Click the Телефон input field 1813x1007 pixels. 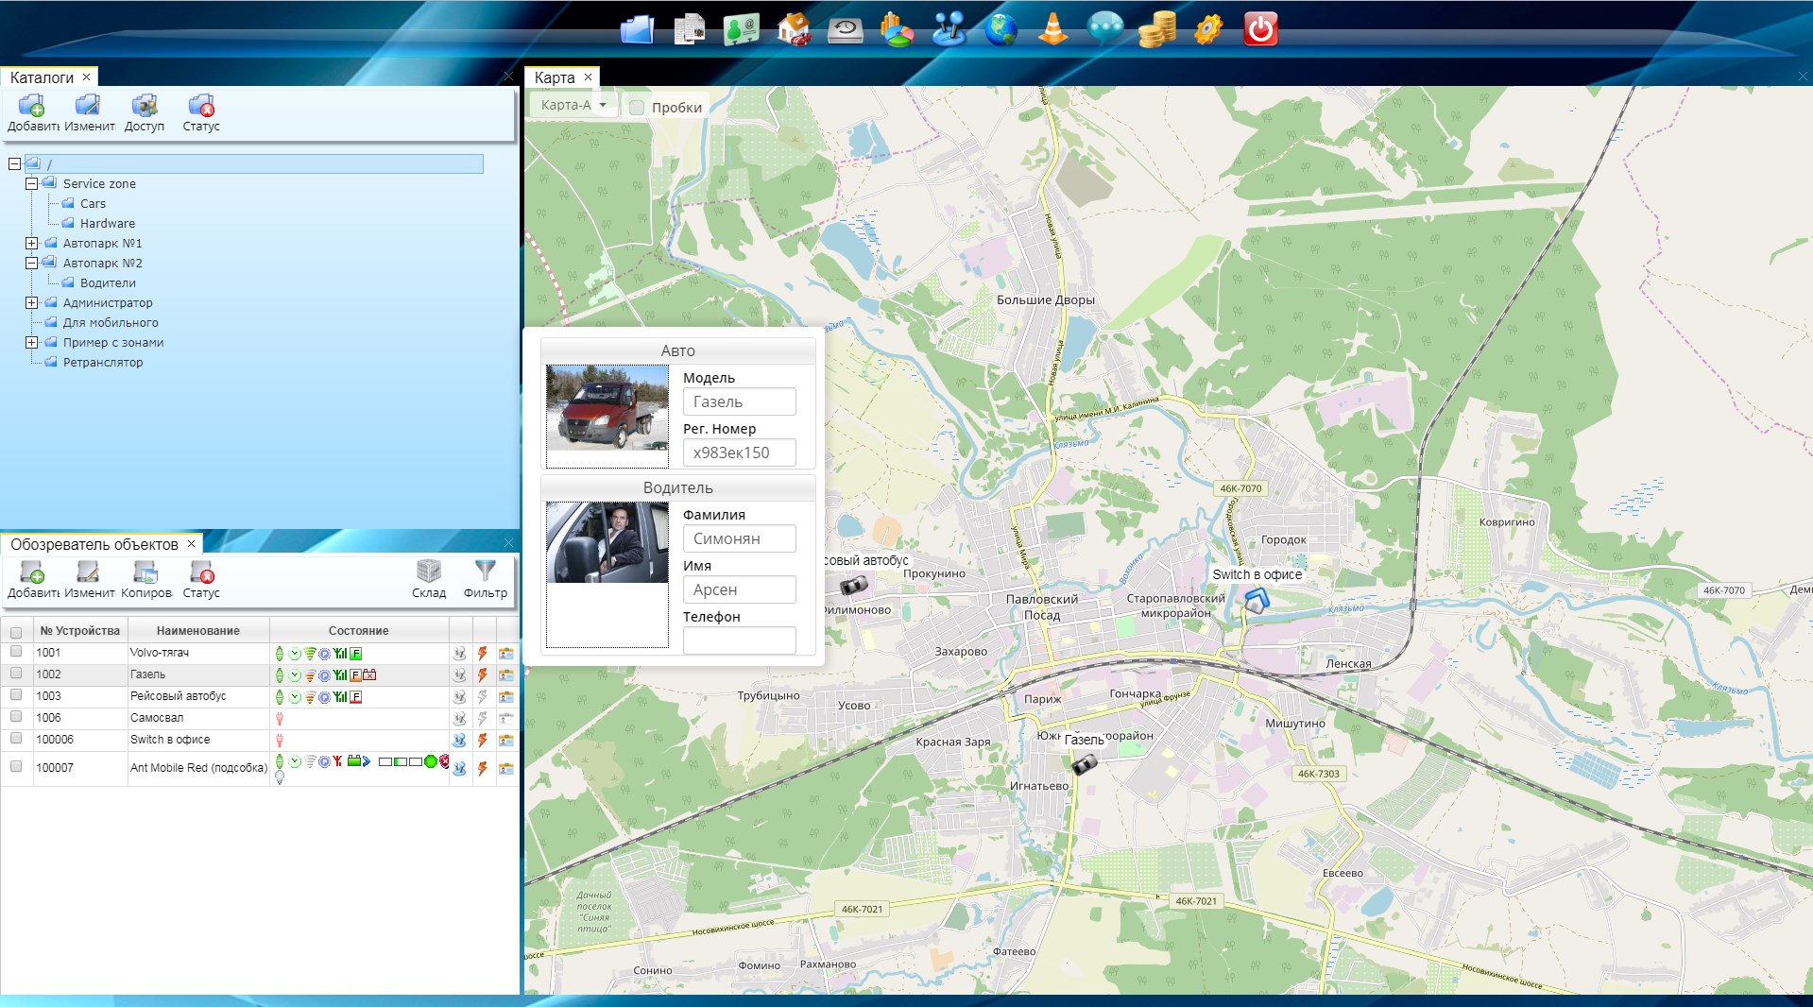(739, 640)
